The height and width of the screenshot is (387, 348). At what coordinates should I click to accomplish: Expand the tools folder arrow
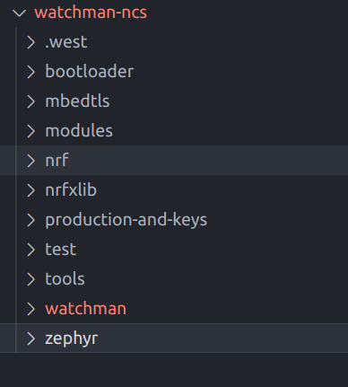coord(31,279)
